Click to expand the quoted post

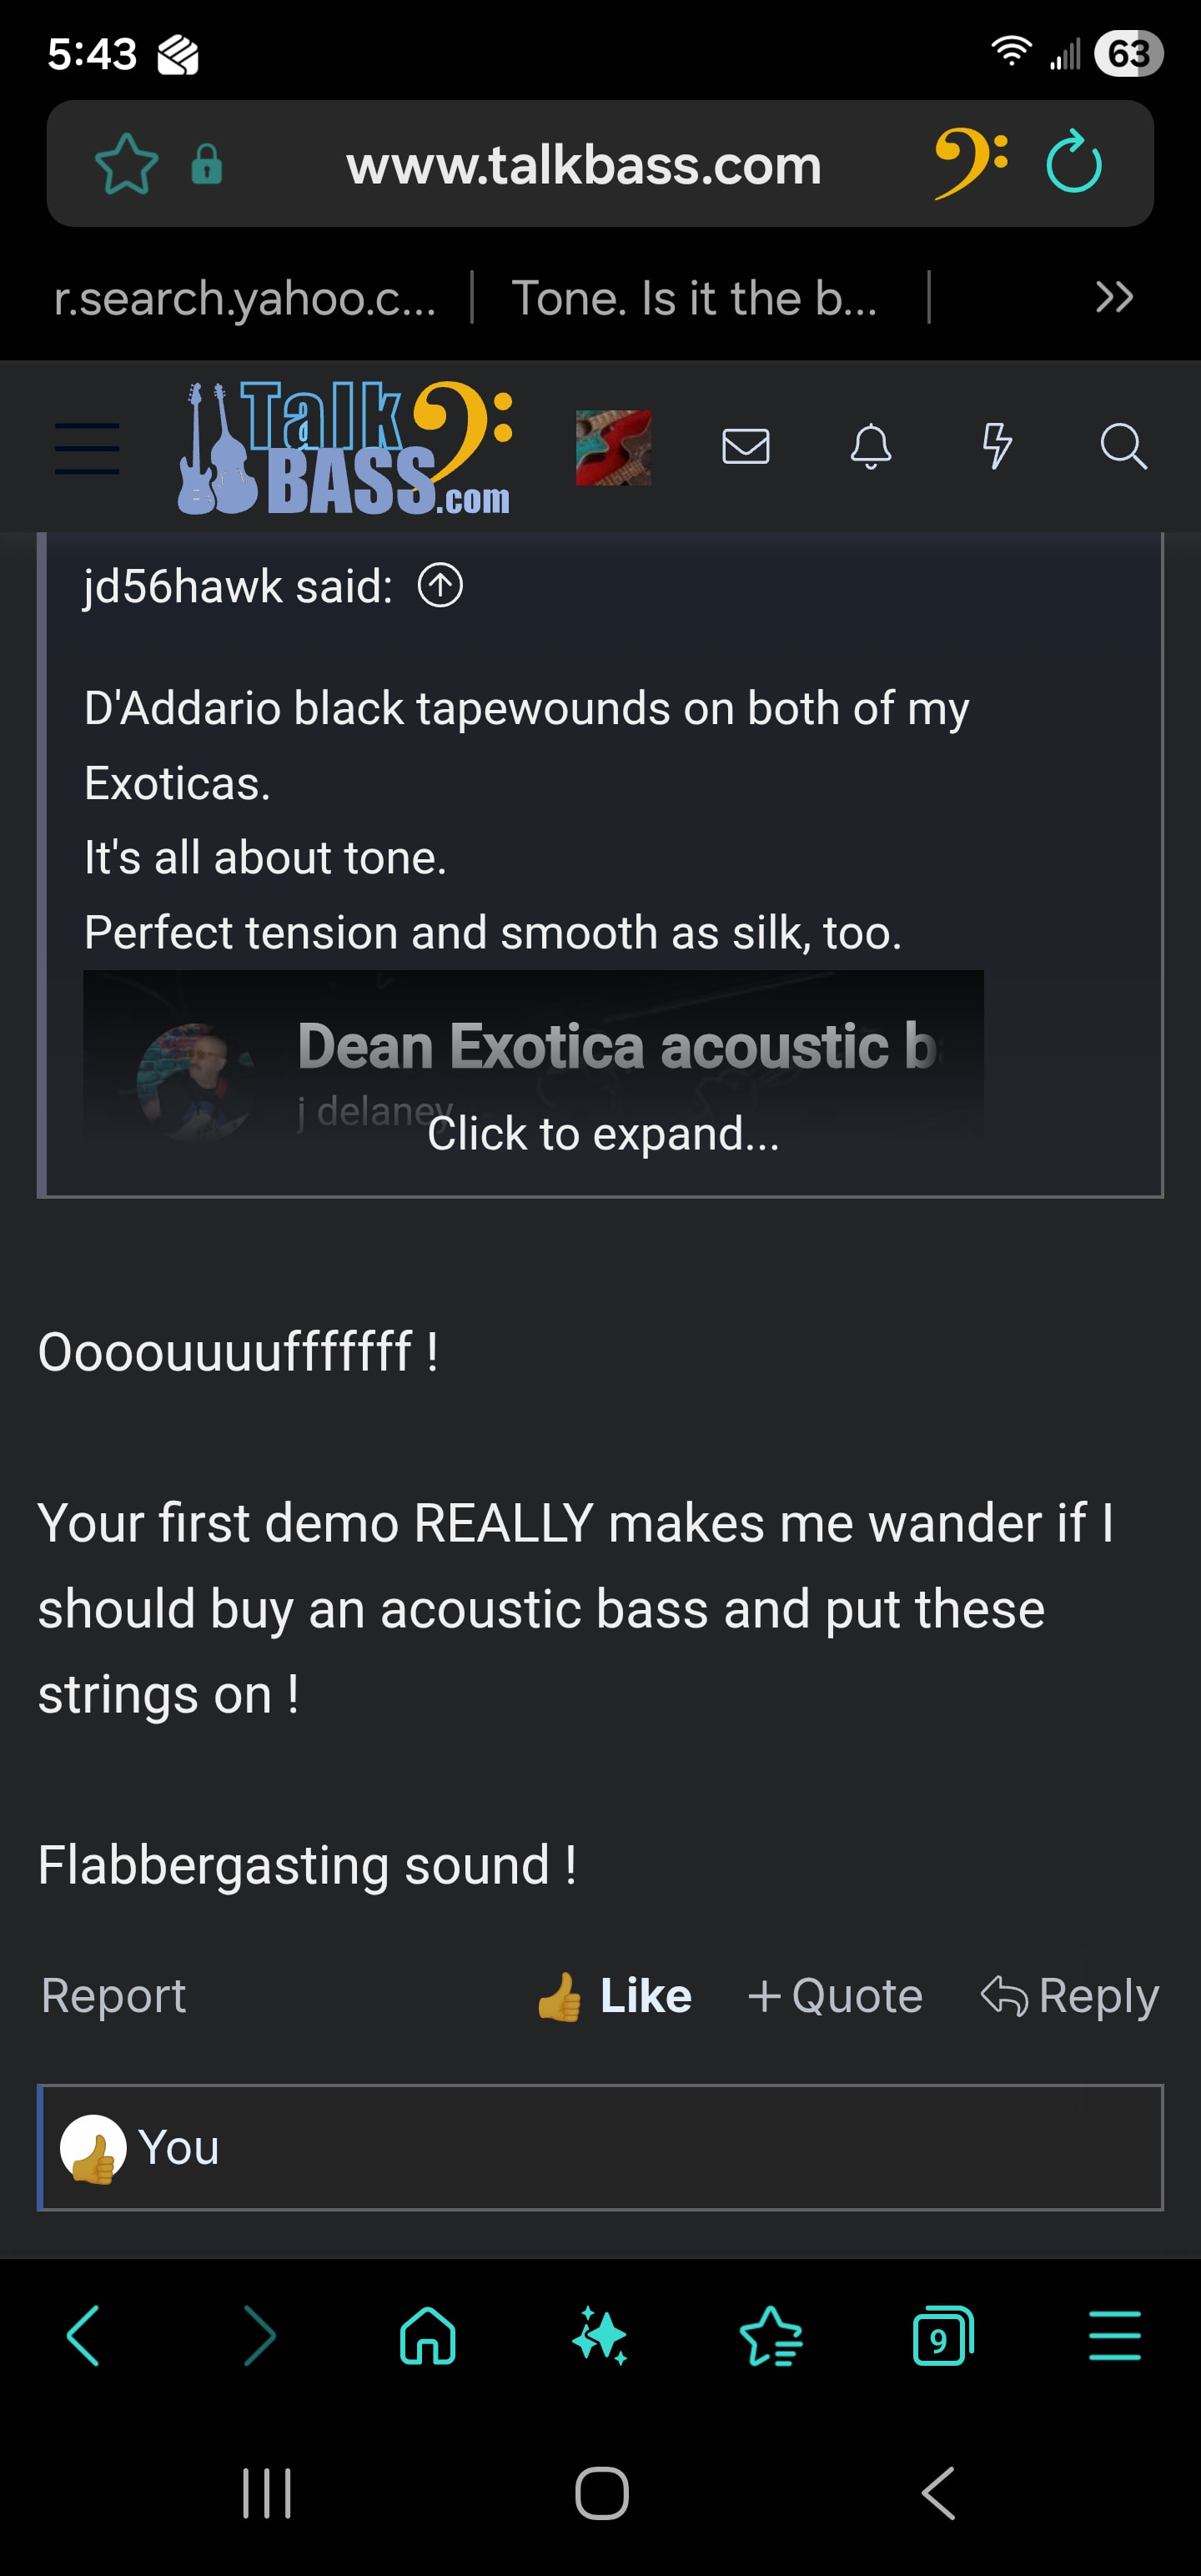click(x=603, y=1134)
